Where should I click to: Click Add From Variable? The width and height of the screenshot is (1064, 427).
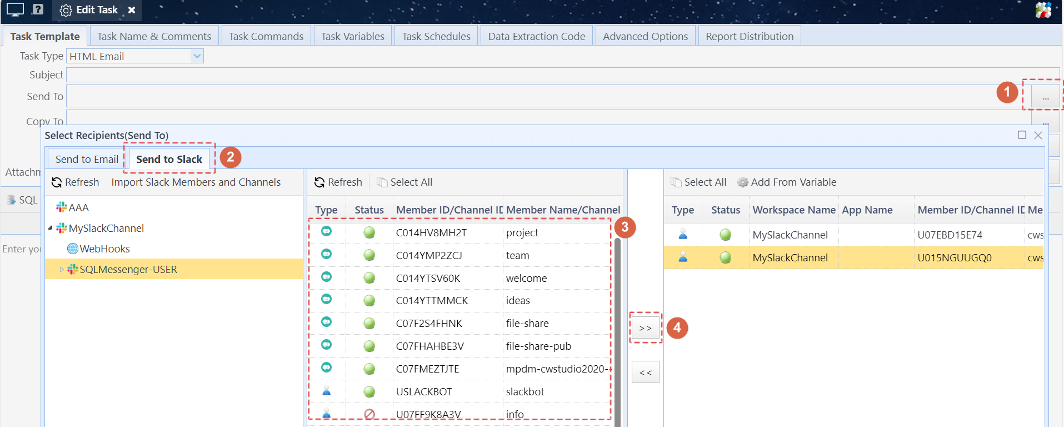(x=787, y=182)
